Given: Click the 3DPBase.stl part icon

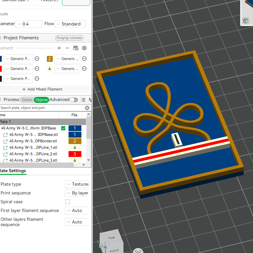Looking at the screenshot, I should [6, 135].
